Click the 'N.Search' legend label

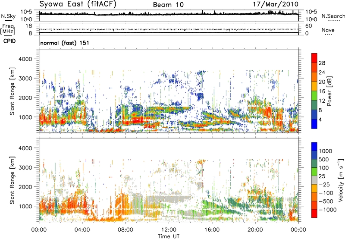coord(333,16)
